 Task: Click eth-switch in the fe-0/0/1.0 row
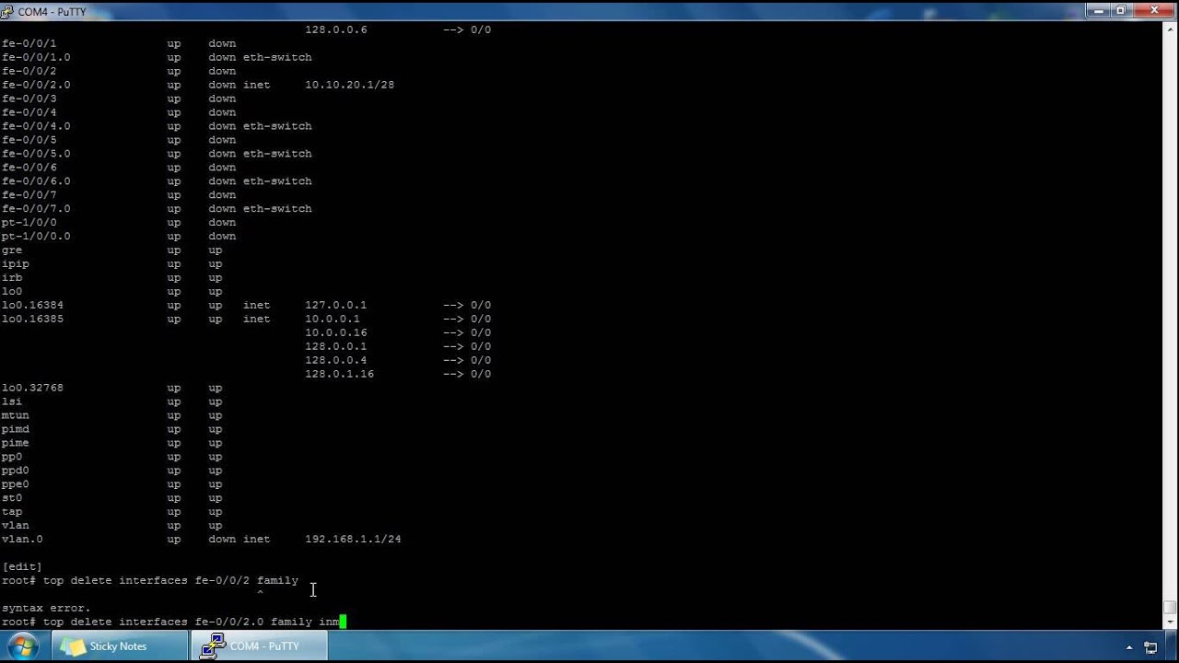click(x=277, y=57)
